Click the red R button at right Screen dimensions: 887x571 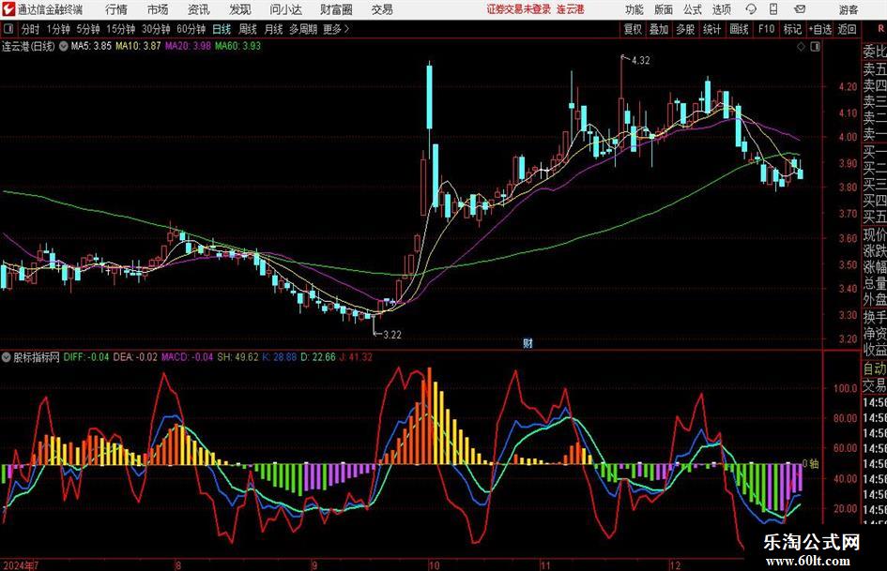point(881,29)
